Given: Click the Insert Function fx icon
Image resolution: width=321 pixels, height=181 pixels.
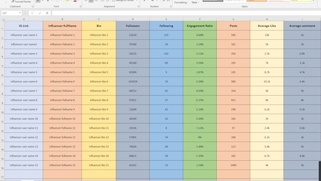Looking at the screenshot, I should coord(47,13).
